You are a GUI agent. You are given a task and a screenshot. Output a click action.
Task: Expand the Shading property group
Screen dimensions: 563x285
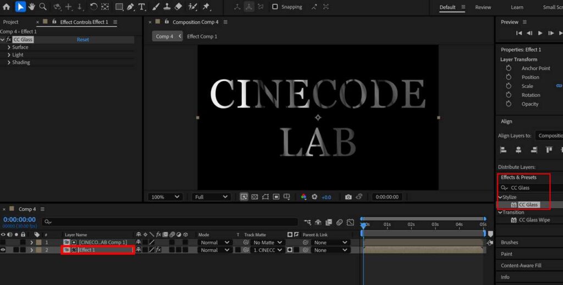tap(9, 63)
